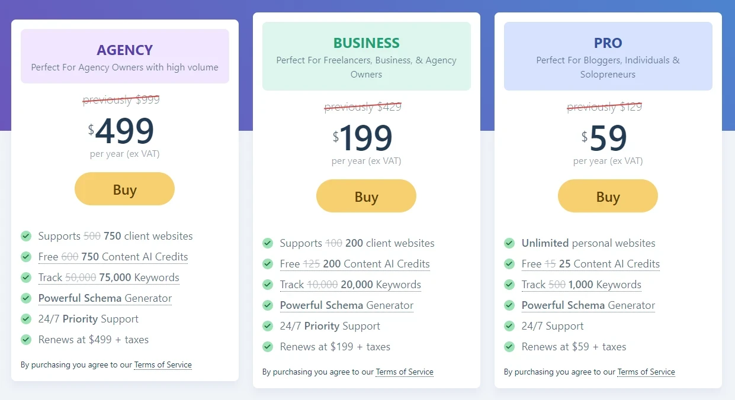Click Powerful Schema Generator in Business plan
The height and width of the screenshot is (400, 735).
pos(346,305)
